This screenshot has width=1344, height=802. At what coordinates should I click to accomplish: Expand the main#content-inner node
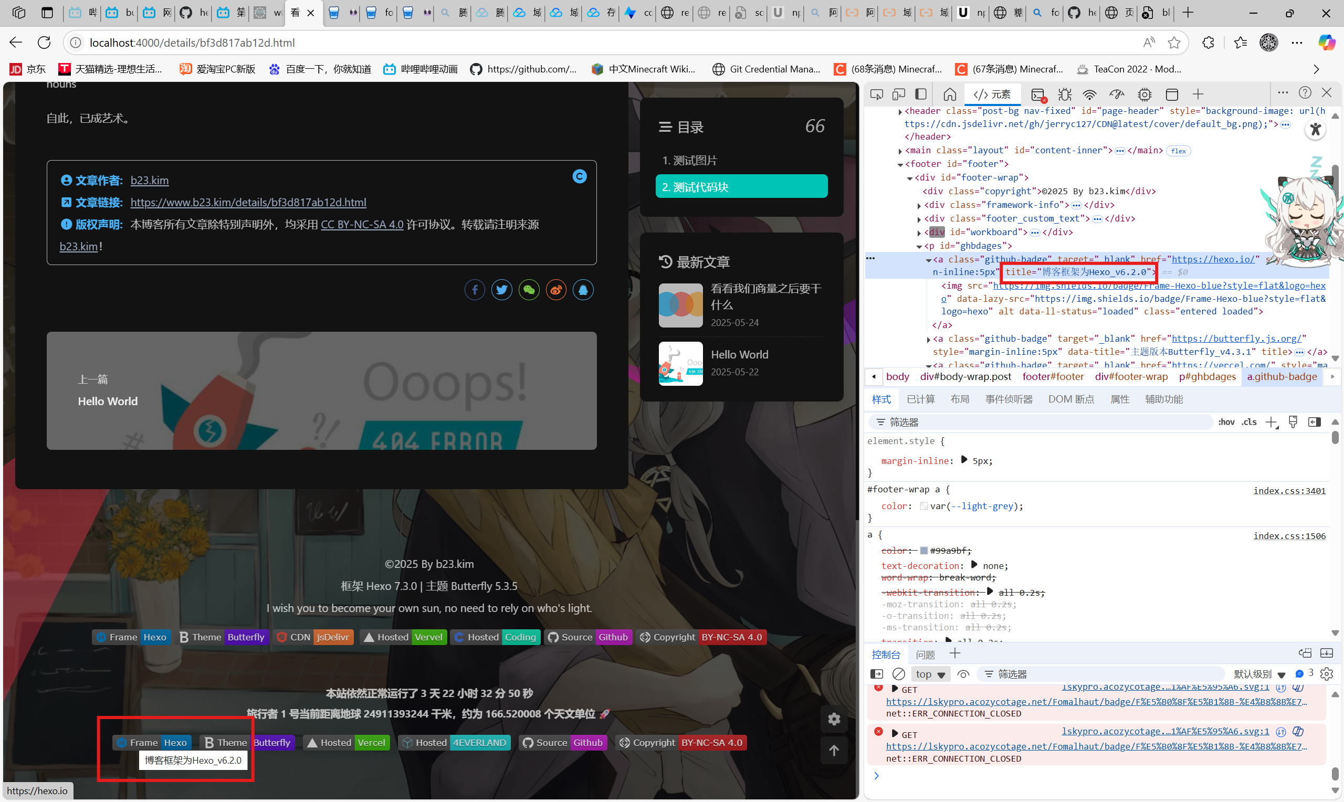coord(900,151)
